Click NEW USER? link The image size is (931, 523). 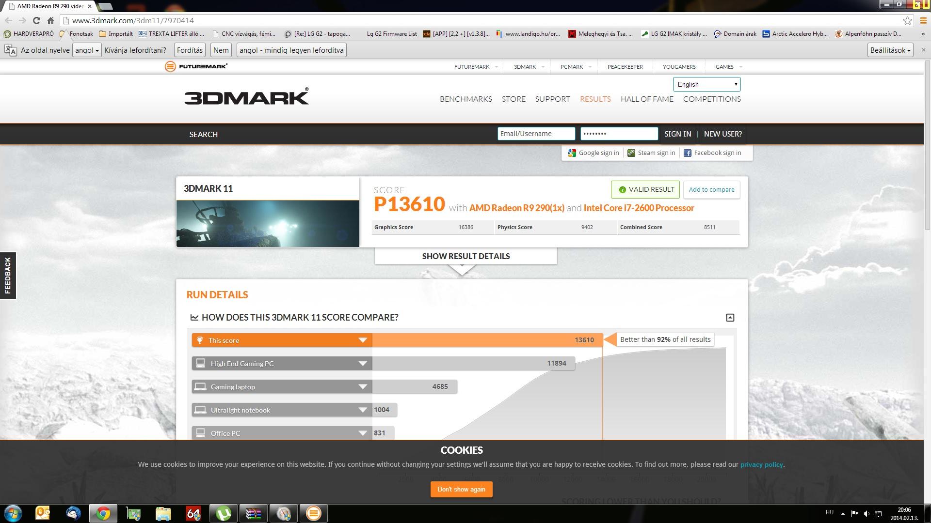coord(722,134)
